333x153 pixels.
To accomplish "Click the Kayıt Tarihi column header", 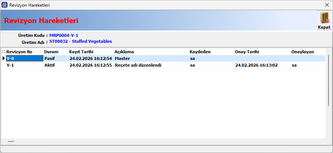I will pos(81,52).
